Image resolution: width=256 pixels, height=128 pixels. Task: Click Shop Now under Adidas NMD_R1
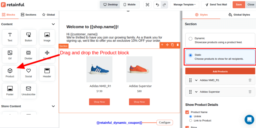click(x=99, y=102)
